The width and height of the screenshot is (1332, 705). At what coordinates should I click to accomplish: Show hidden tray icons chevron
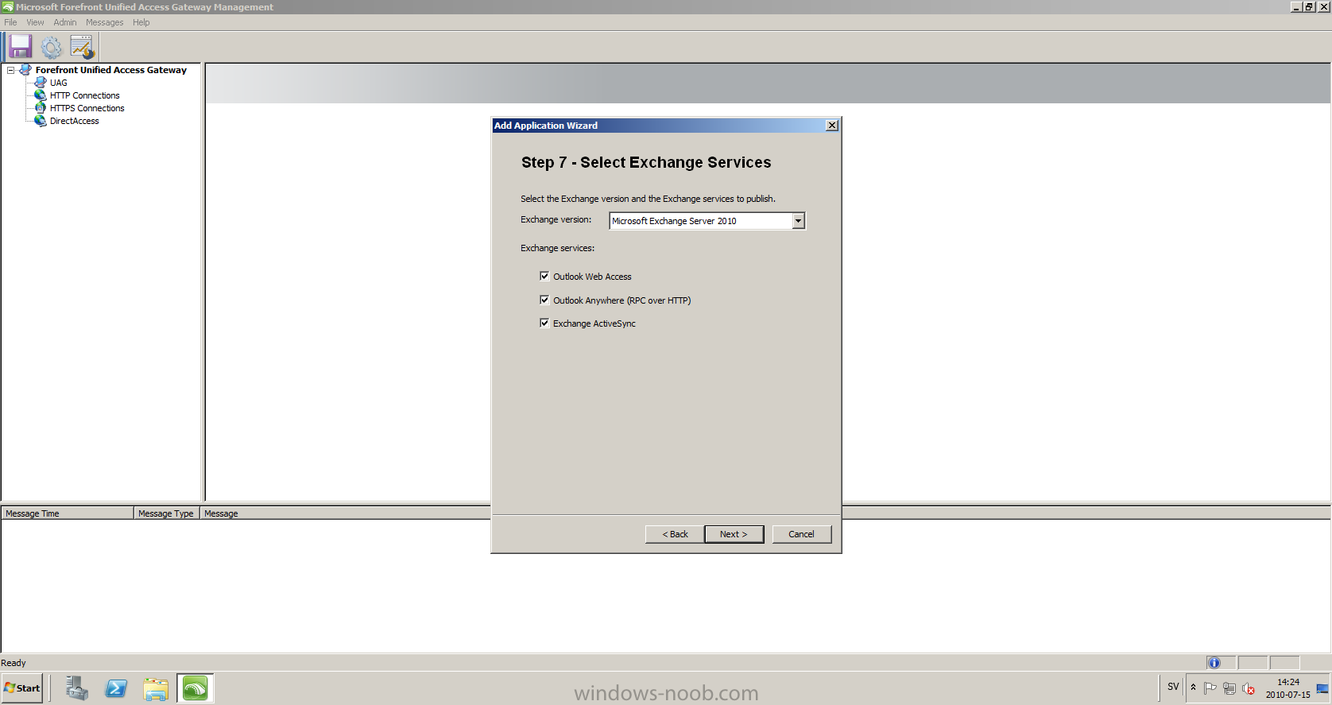click(x=1193, y=688)
